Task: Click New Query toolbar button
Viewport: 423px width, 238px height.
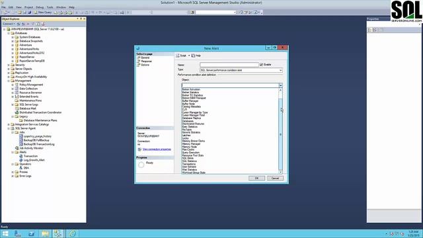Action: point(42,13)
